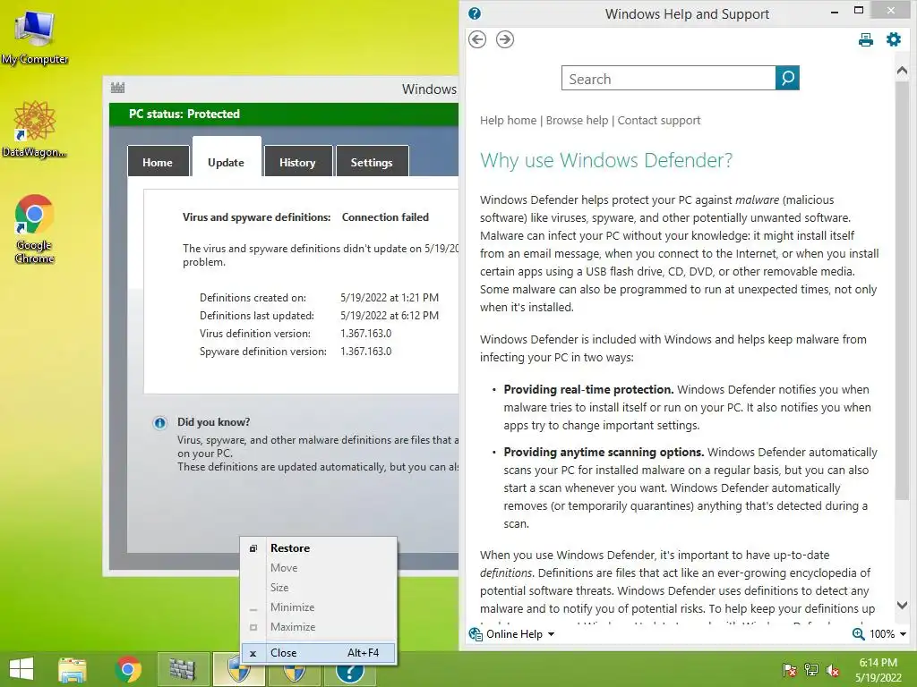Click Spyware definition version value 1.367.163.0
The image size is (917, 687).
pyautogui.click(x=366, y=352)
